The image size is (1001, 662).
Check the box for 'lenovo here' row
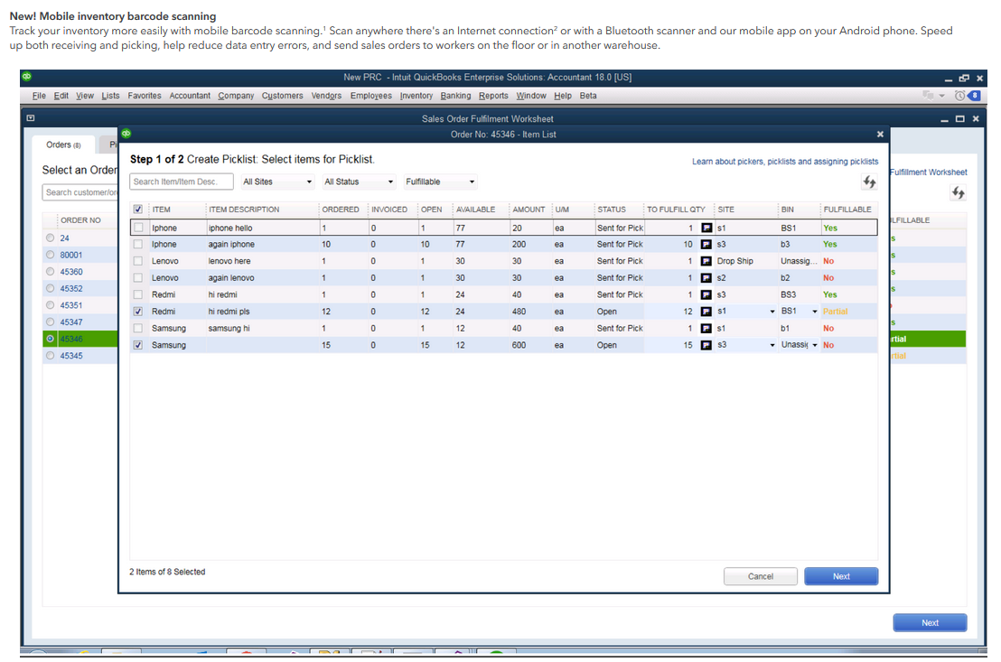coord(138,261)
